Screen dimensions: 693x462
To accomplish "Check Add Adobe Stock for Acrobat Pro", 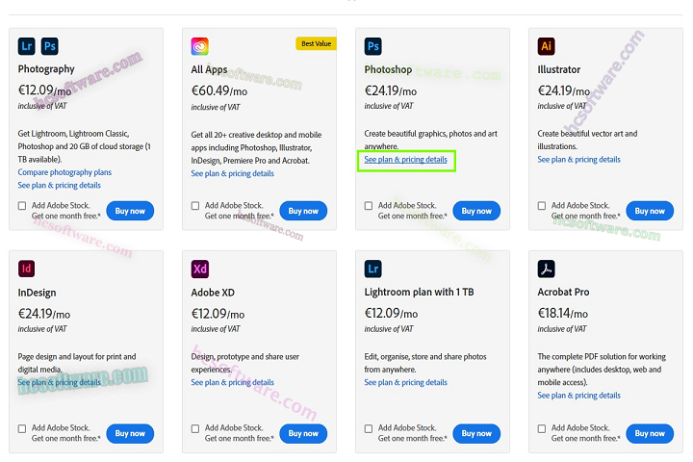I will pos(542,428).
